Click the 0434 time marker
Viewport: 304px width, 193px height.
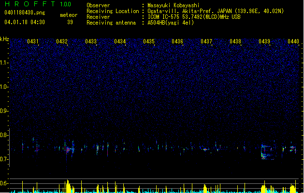pyautogui.click(x=120, y=41)
